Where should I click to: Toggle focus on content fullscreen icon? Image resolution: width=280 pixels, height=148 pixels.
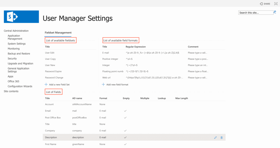pyautogui.click(x=276, y=4)
